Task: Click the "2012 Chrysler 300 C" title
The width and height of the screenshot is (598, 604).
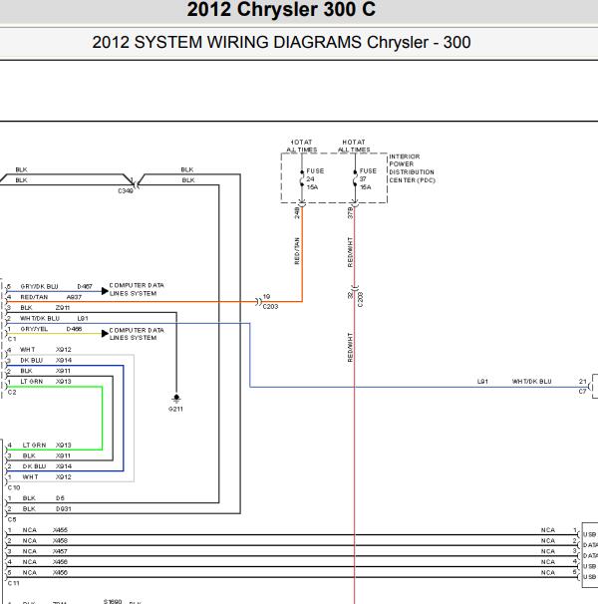Action: click(281, 9)
